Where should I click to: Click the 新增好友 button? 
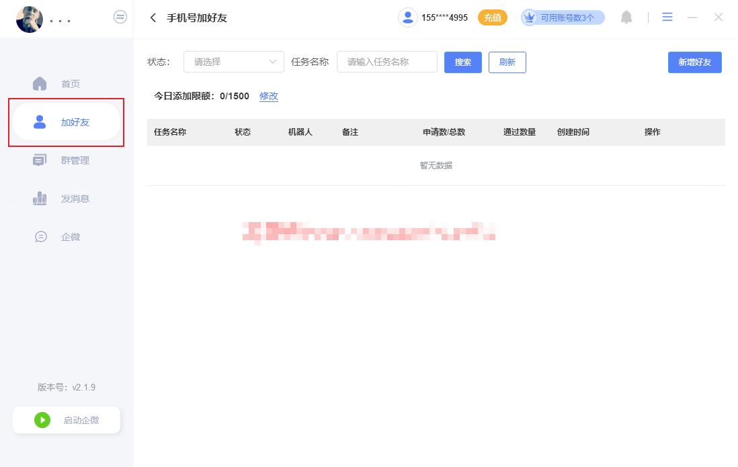pyautogui.click(x=694, y=62)
